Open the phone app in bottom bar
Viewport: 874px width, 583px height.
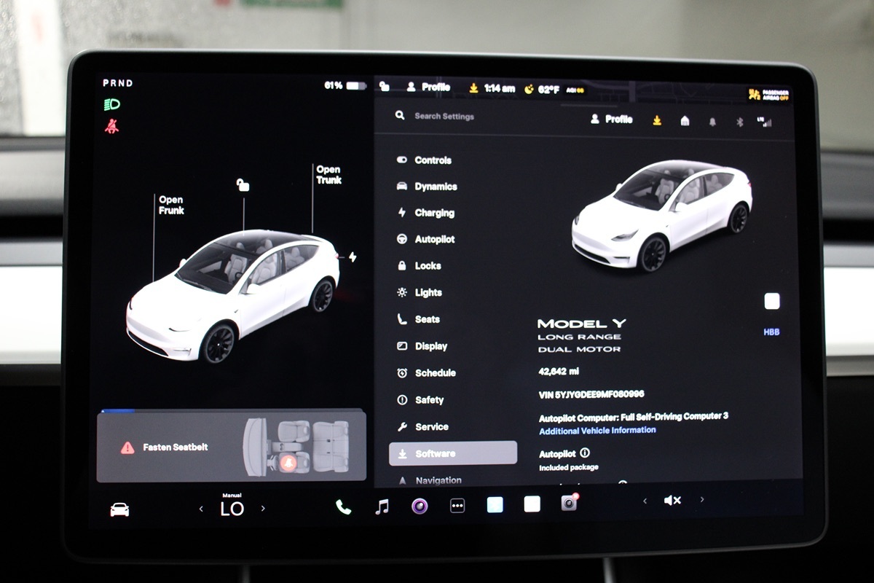[343, 506]
